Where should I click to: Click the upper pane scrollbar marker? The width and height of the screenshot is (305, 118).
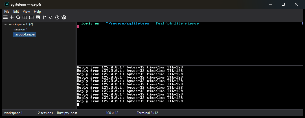[302, 23]
